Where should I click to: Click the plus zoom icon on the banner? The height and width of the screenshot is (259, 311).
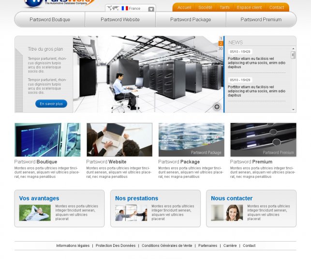pyautogui.click(x=217, y=107)
